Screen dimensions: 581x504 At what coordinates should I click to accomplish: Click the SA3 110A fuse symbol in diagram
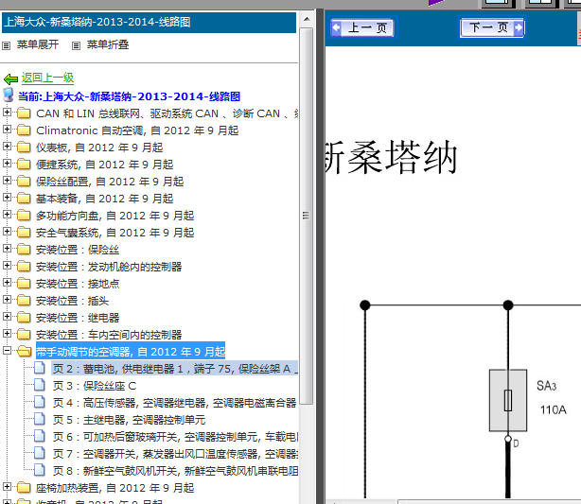pos(508,400)
